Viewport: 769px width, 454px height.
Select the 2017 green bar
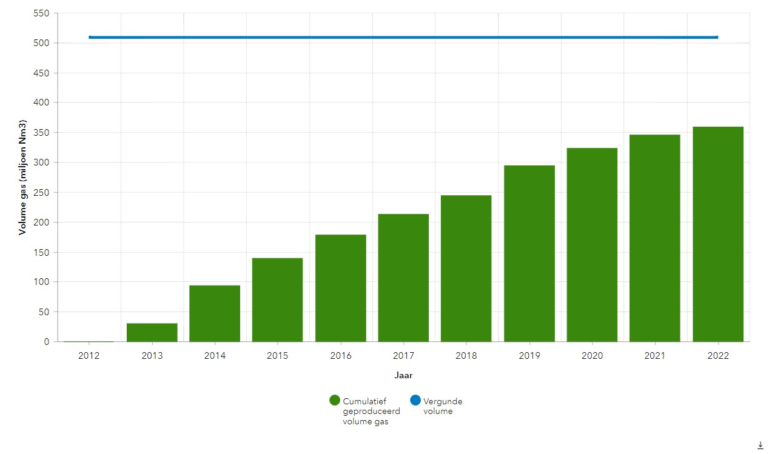click(x=403, y=278)
